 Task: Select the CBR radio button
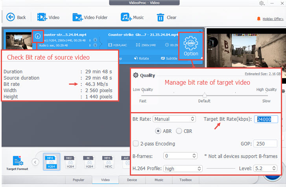179,131
